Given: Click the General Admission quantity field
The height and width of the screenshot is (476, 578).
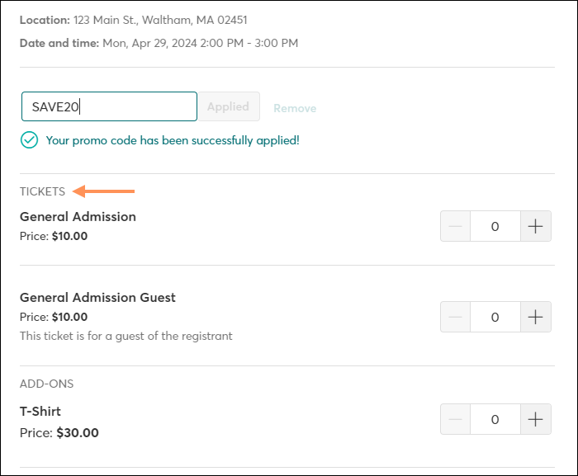Looking at the screenshot, I should 495,226.
